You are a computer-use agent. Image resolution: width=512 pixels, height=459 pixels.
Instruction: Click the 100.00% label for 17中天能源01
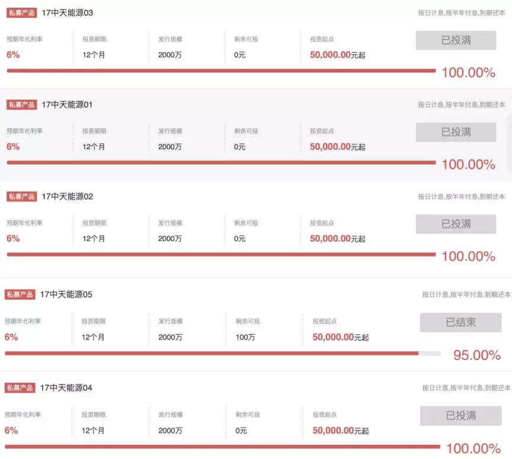pos(468,165)
